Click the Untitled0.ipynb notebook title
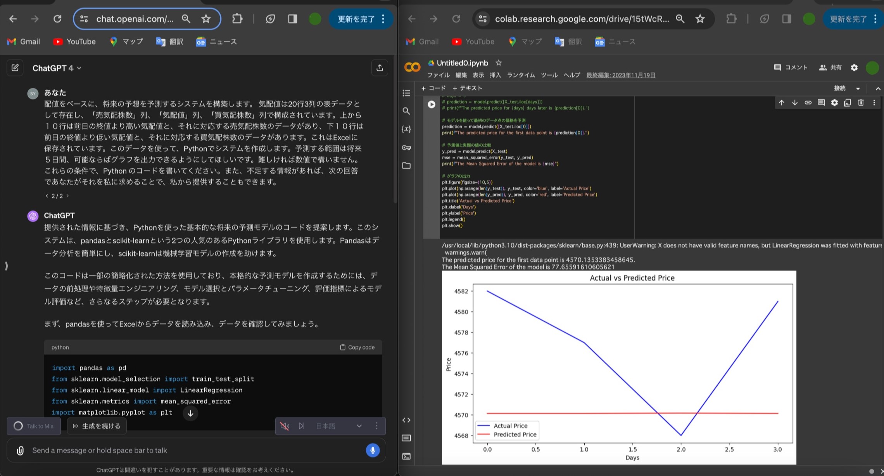Image resolution: width=884 pixels, height=476 pixels. tap(462, 63)
